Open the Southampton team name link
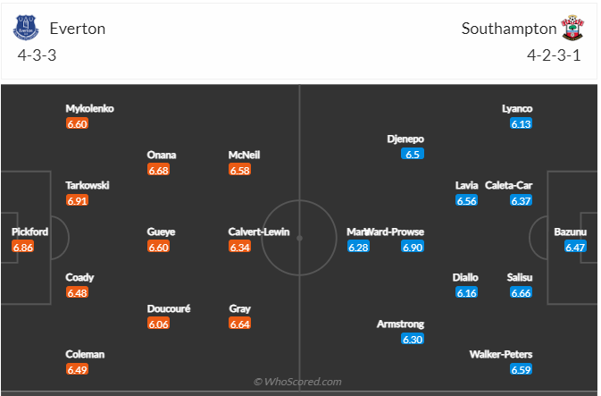Image resolution: width=601 pixels, height=396 pixels. coord(508,29)
